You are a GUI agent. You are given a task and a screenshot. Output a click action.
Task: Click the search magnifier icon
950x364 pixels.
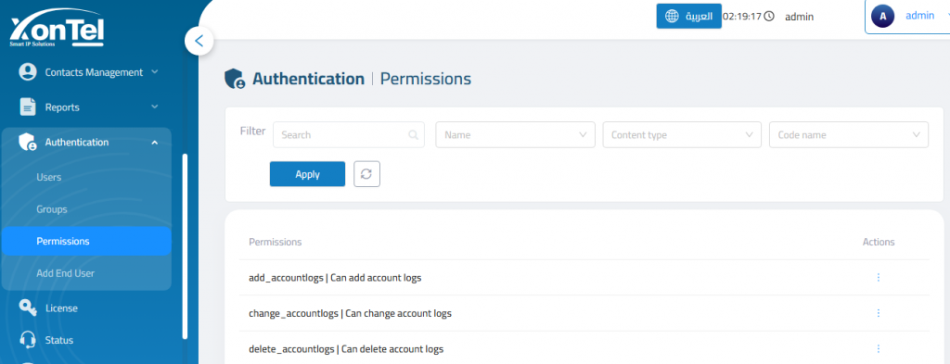coord(413,135)
